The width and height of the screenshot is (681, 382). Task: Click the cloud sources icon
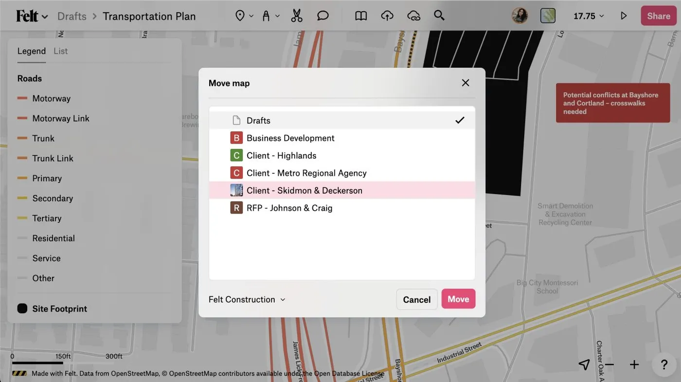413,16
